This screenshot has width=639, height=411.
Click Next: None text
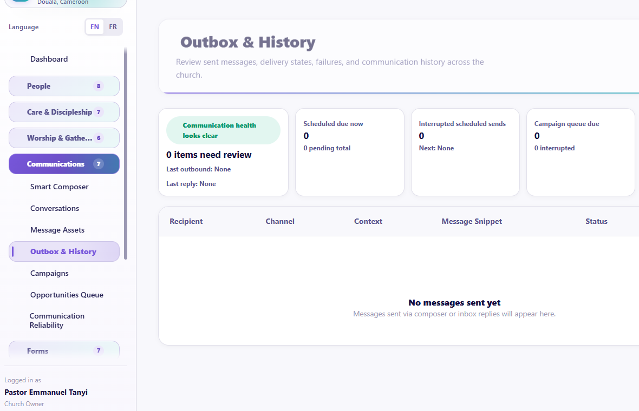pos(436,148)
